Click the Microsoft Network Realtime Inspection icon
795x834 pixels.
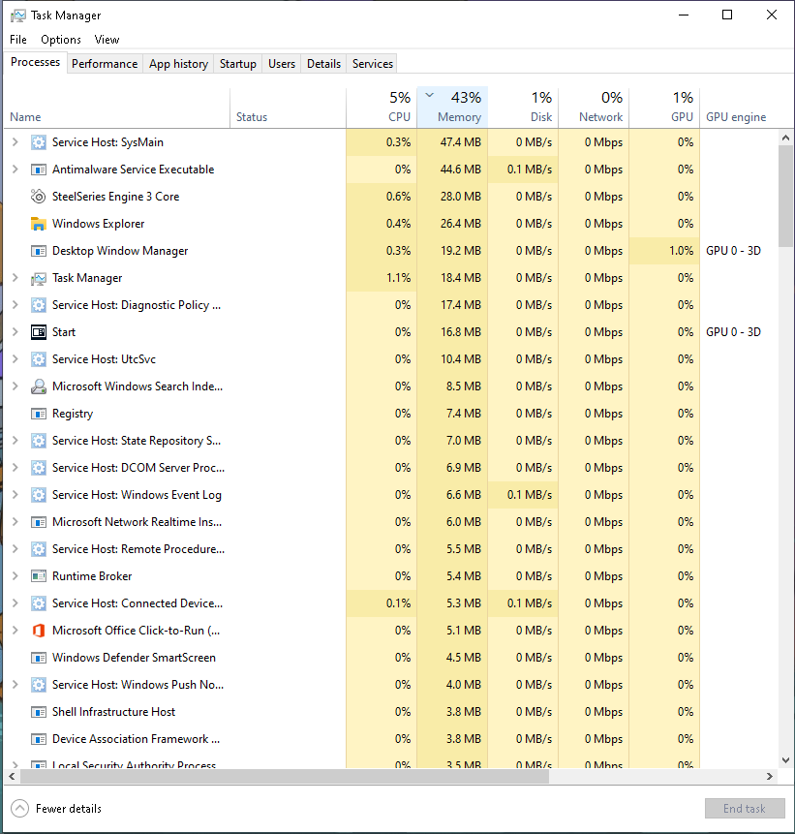pos(39,522)
